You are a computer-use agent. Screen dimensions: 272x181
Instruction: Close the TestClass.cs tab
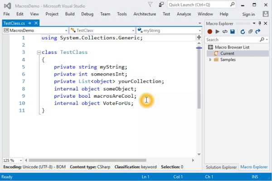pyautogui.click(x=36, y=23)
